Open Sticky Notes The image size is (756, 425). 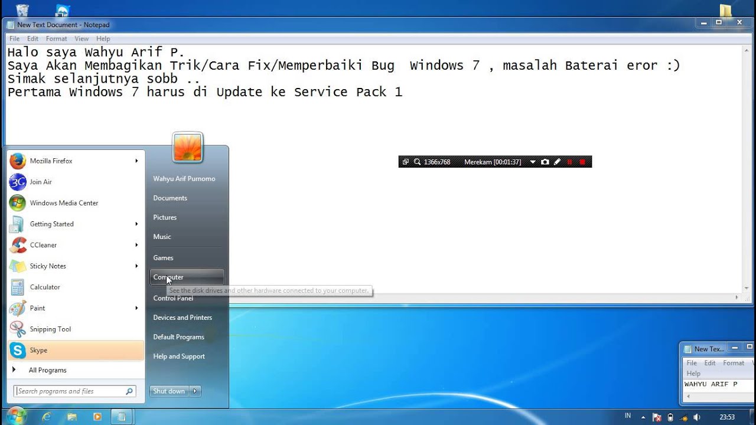pos(76,266)
